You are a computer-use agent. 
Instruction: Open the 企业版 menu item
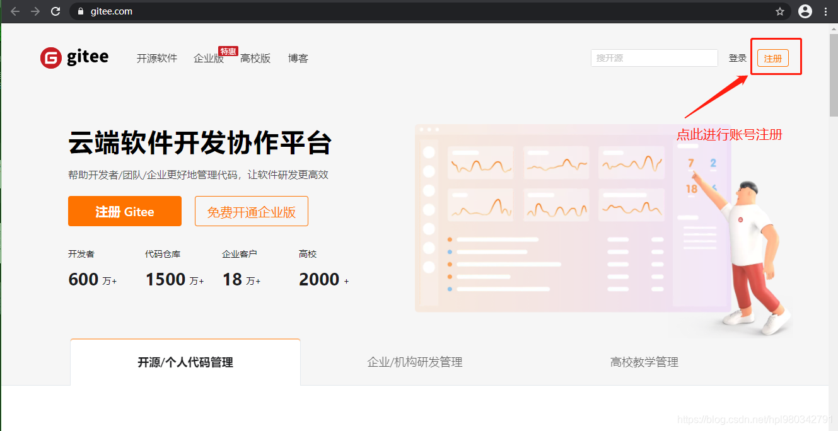coord(209,58)
